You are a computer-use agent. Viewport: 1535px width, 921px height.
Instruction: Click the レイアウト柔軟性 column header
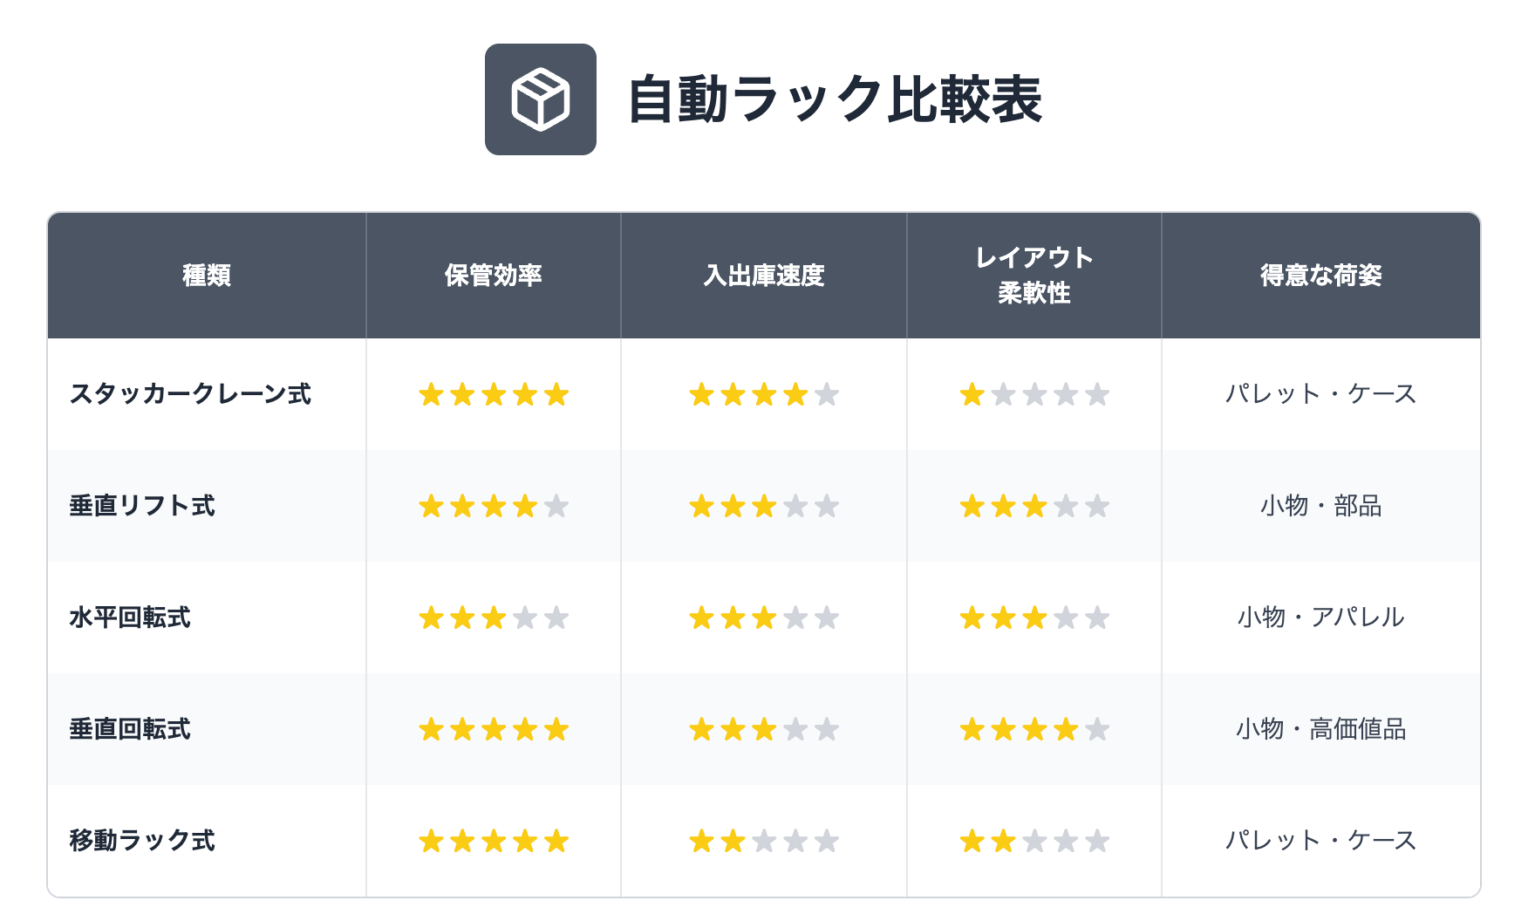click(1034, 276)
